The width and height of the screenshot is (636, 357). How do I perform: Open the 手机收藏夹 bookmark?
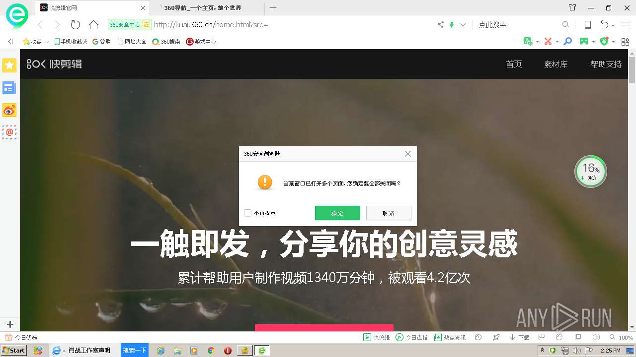pyautogui.click(x=71, y=42)
